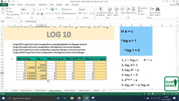
Task: Toggle Center horizontal alignment
Action: (50, 13)
